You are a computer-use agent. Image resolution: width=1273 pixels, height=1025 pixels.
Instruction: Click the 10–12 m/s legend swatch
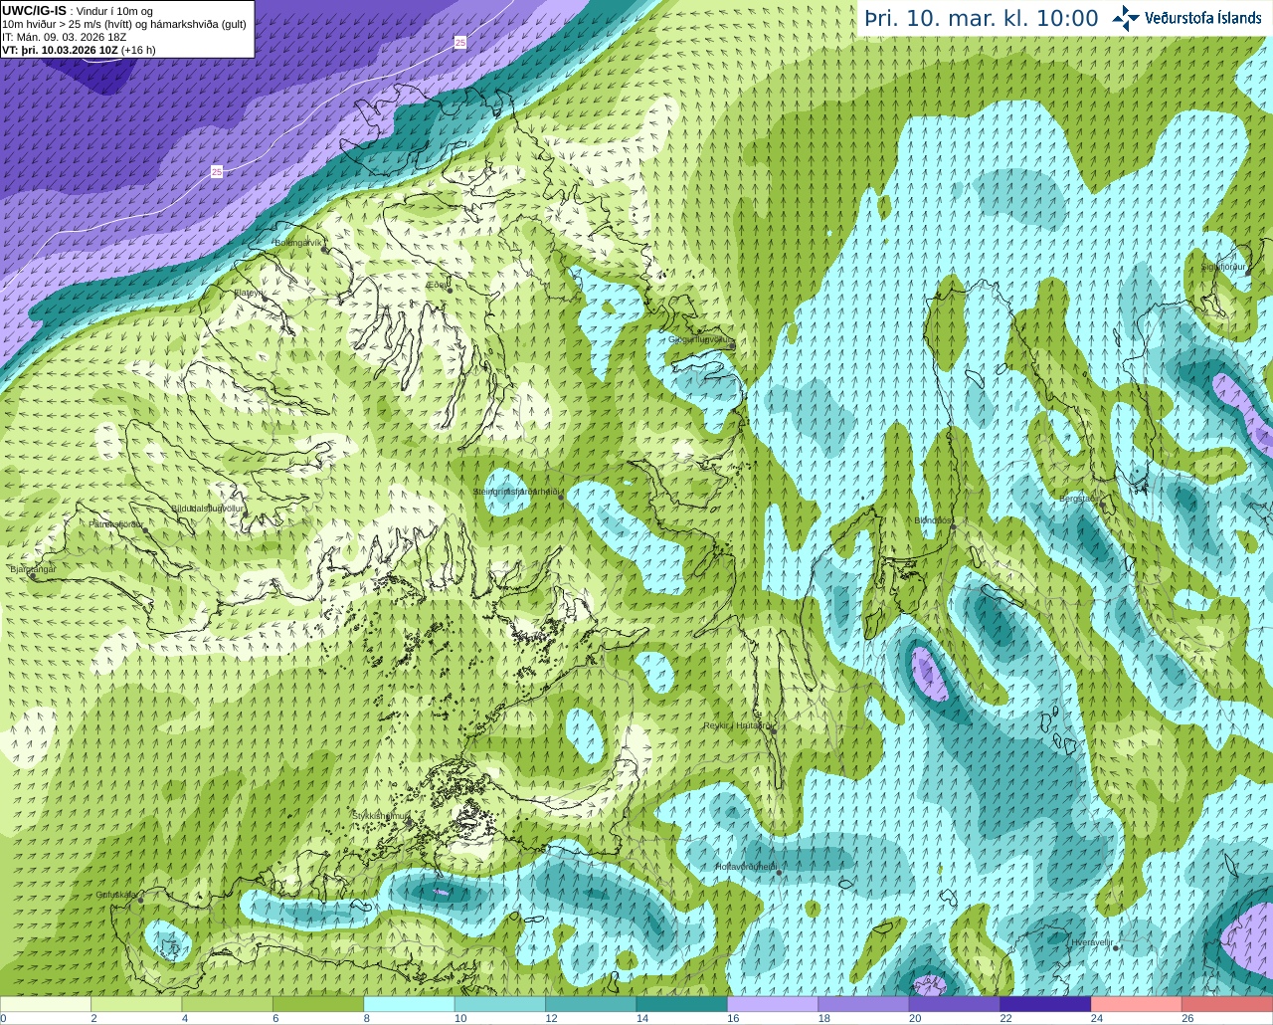[x=500, y=1004]
